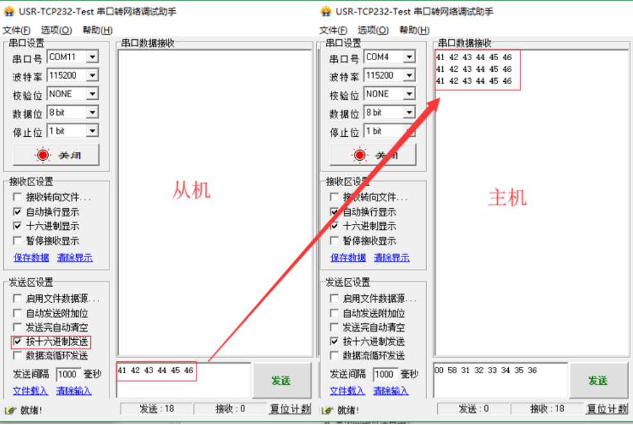The height and width of the screenshot is (425, 633).
Task: Click 清除显示 link in the right window
Action: coord(391,257)
